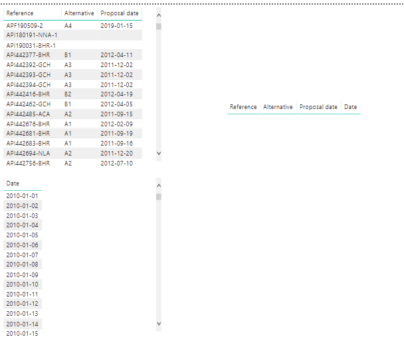This screenshot has width=404, height=349.
Task: Sort by Reference header in the left table
Action: (20, 13)
